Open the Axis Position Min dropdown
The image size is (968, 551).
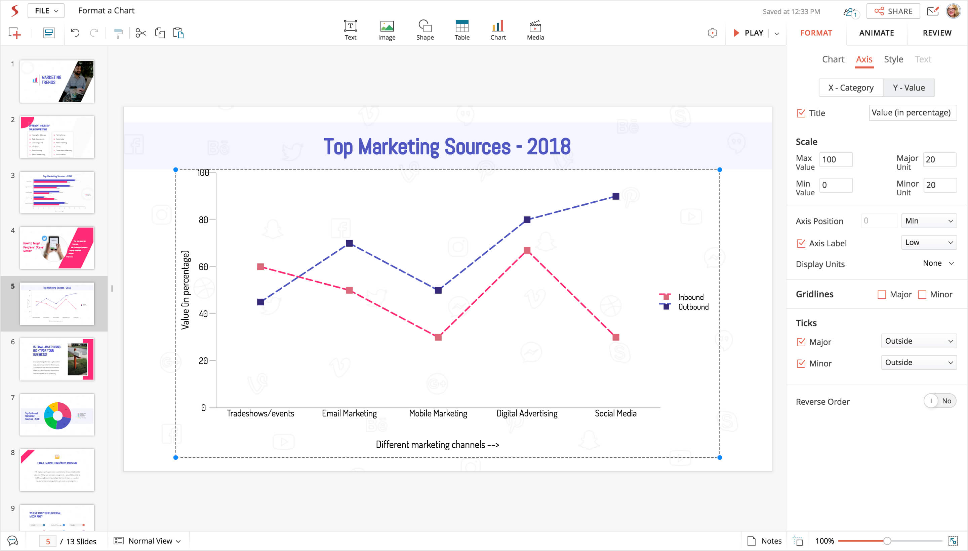pyautogui.click(x=929, y=221)
